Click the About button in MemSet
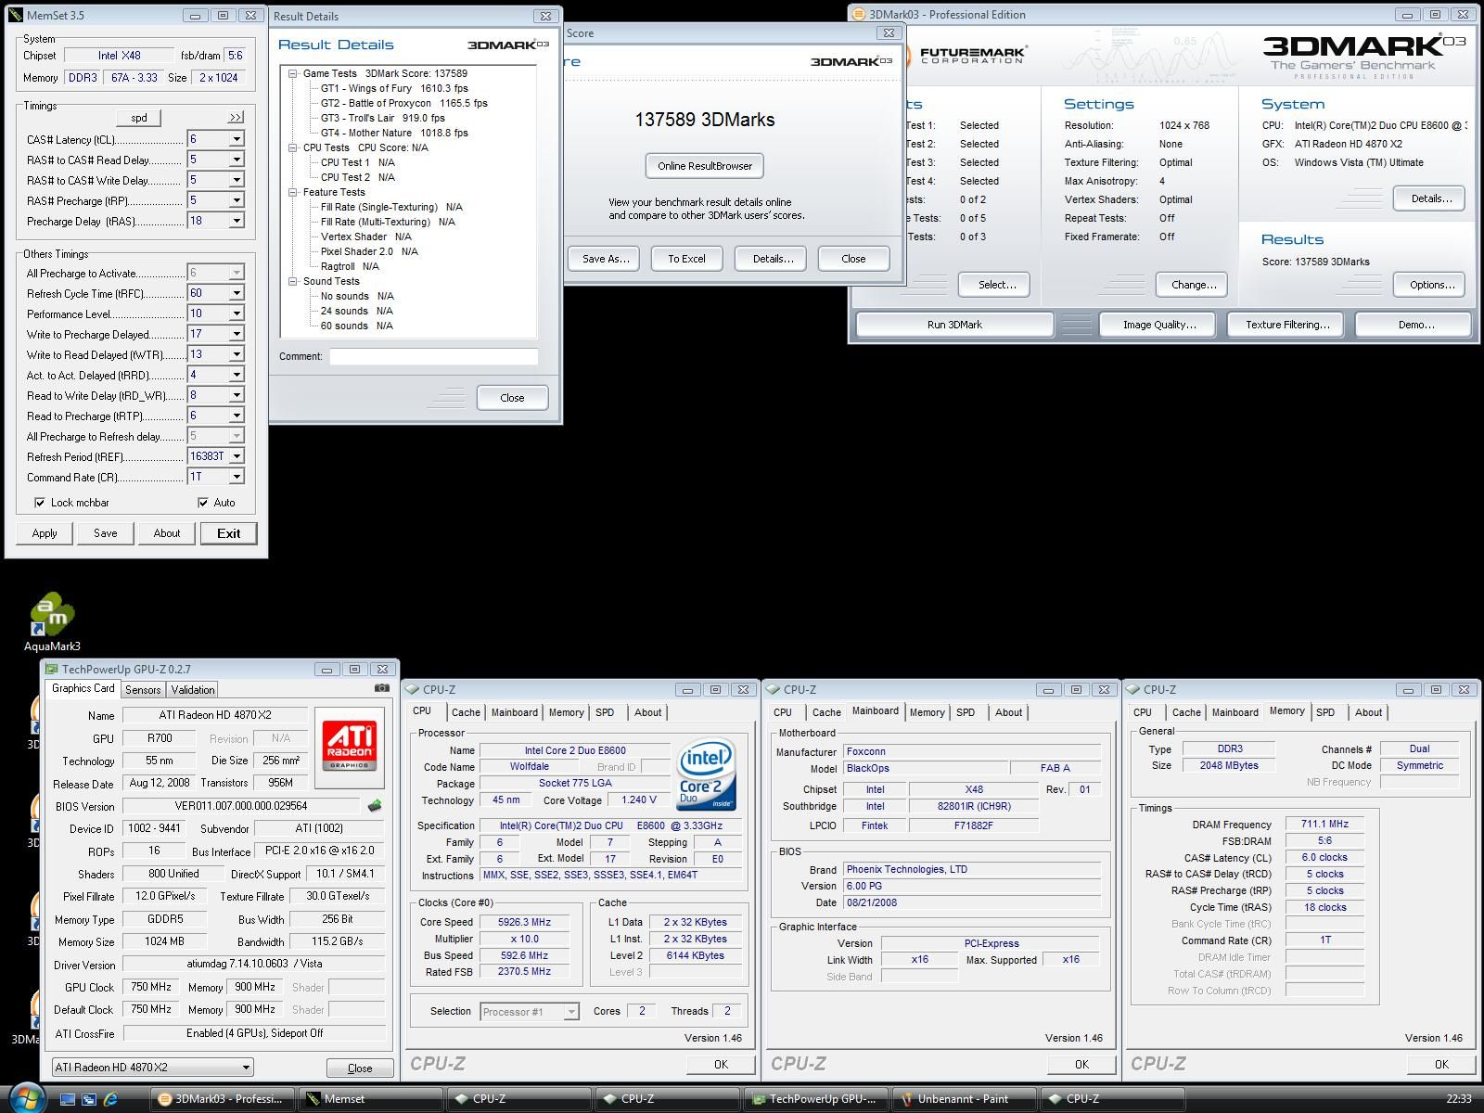The height and width of the screenshot is (1113, 1484). click(167, 533)
